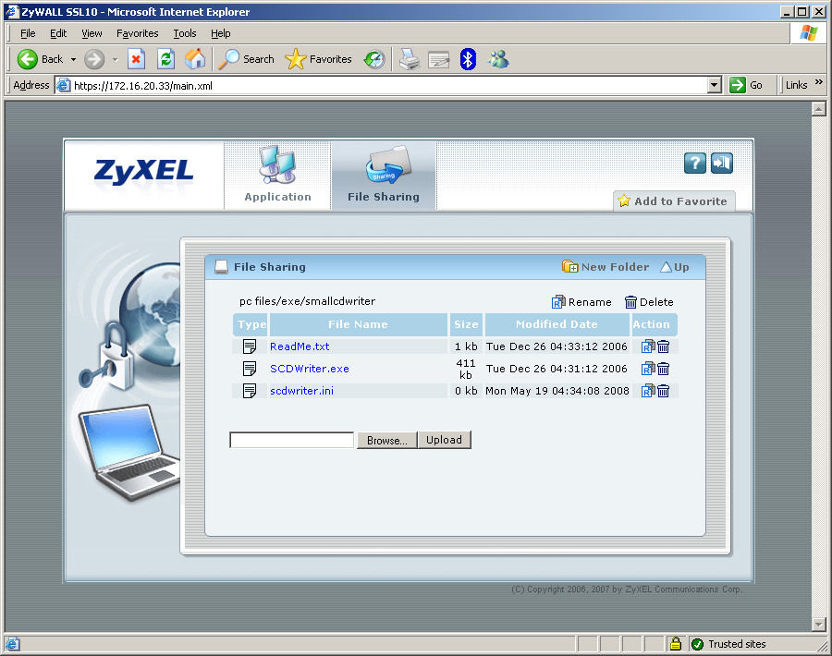This screenshot has height=656, width=832.
Task: Click the Stop loading icon
Action: pos(137,59)
